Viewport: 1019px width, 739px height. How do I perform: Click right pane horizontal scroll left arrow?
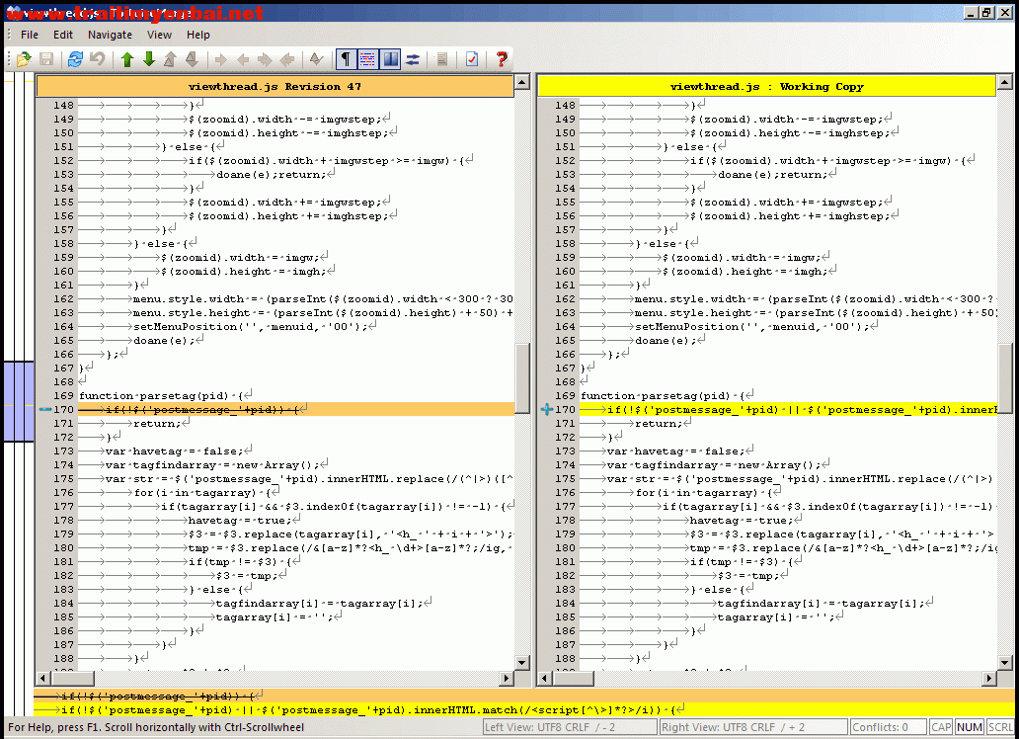(x=545, y=679)
